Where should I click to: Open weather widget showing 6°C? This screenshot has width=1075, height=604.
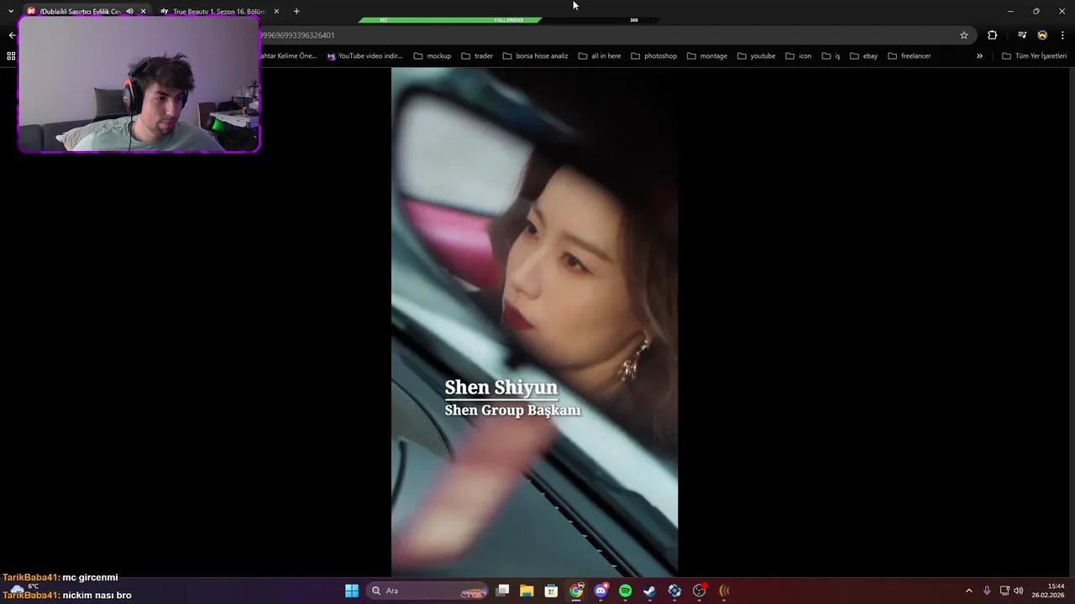click(x=25, y=589)
